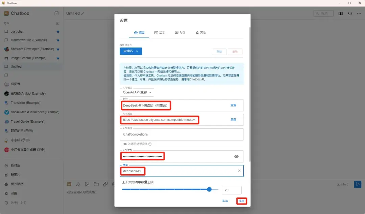Click the Chatbox logo icon in input toolbar

pos(69,184)
